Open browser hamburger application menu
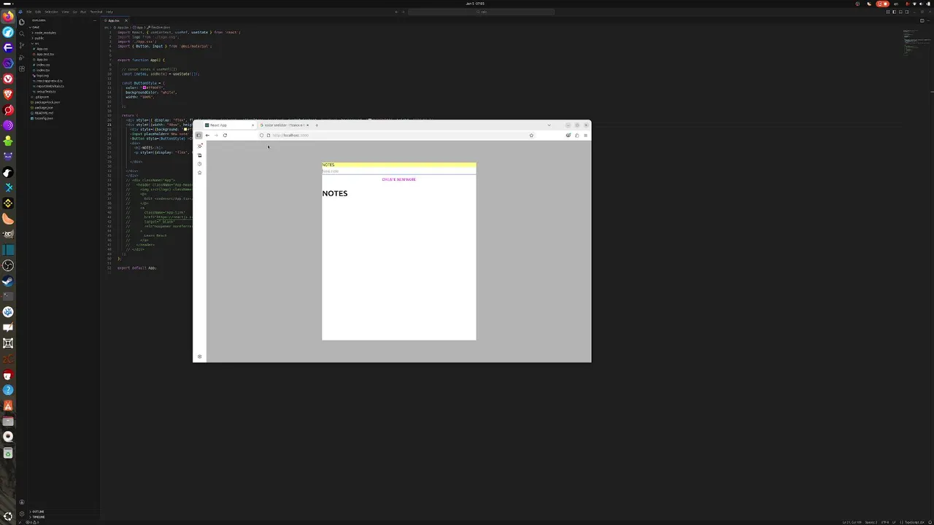 (x=586, y=135)
